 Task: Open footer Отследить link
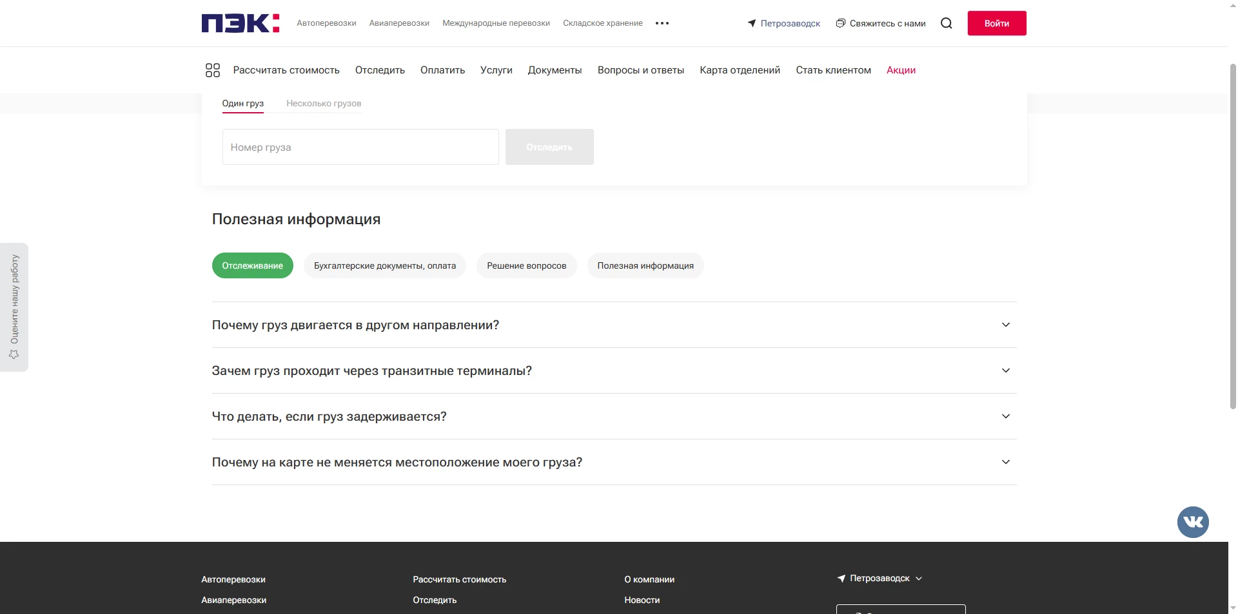click(435, 600)
